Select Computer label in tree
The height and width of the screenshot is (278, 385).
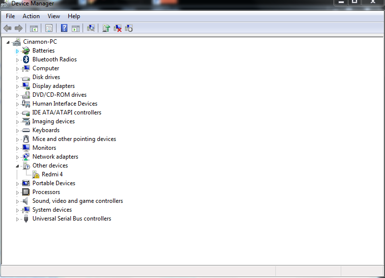pos(46,68)
